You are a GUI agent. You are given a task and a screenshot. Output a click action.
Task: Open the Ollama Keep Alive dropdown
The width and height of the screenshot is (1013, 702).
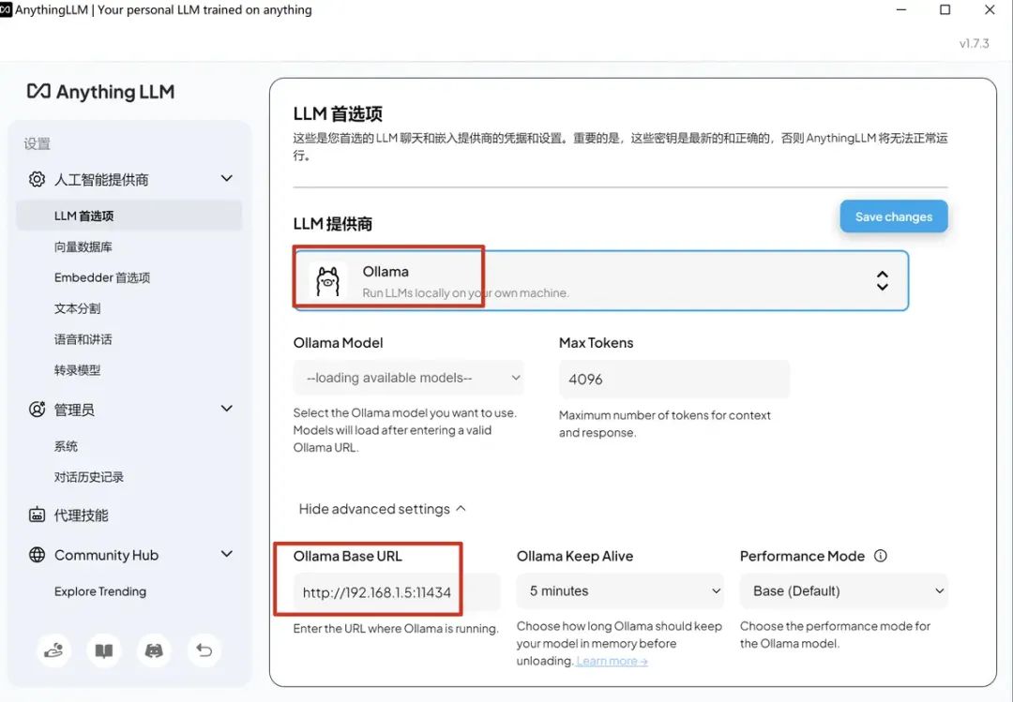click(x=620, y=590)
